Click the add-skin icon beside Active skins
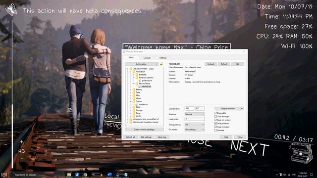Viewport: 317px width, 178px height. [161, 64]
